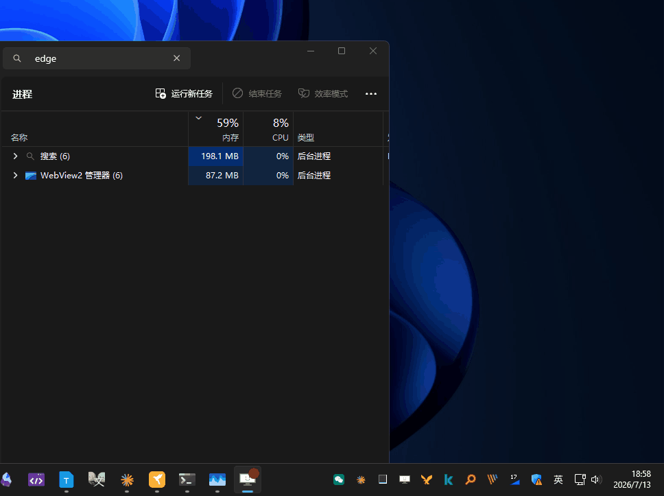Open the three-dots more options menu
This screenshot has height=496, width=664.
371,93
